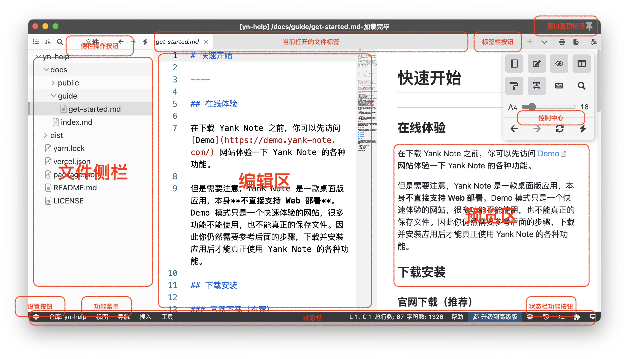Click the sidebar back arrow
This screenshot has width=629, height=359.
point(121,42)
